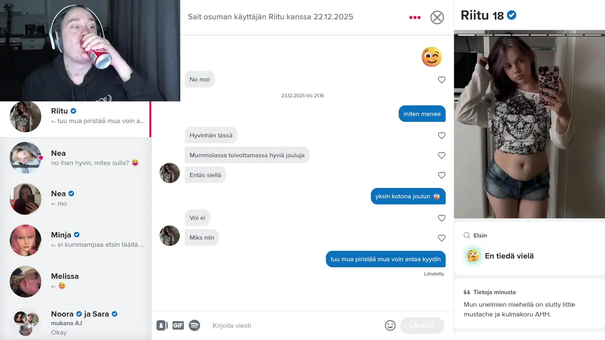Click Riitu's avatar next to "Entäs siellä"
Viewport: 605px width, 340px height.
tap(170, 173)
